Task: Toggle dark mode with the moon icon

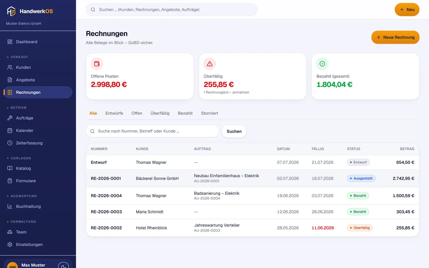Action: [x=63, y=266]
